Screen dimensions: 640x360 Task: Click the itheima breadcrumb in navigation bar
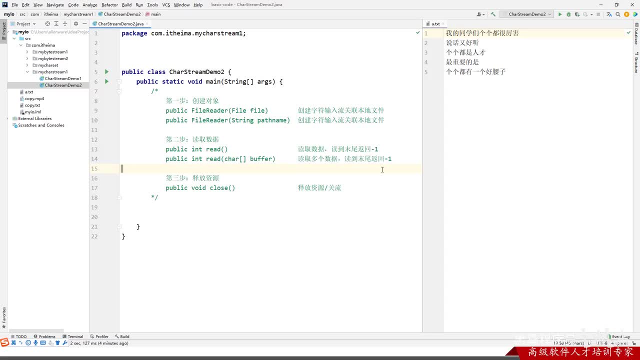51,14
